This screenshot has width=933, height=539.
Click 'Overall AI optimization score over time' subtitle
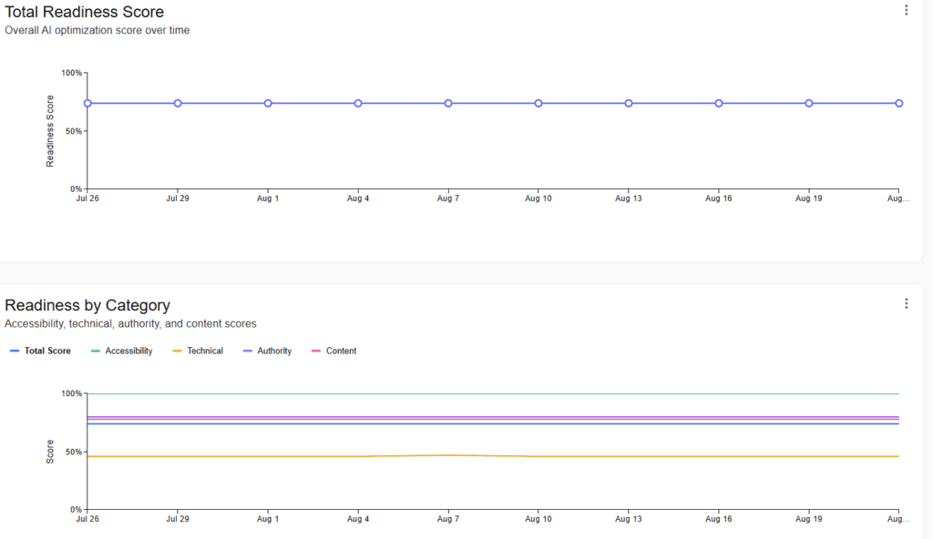[x=97, y=30]
